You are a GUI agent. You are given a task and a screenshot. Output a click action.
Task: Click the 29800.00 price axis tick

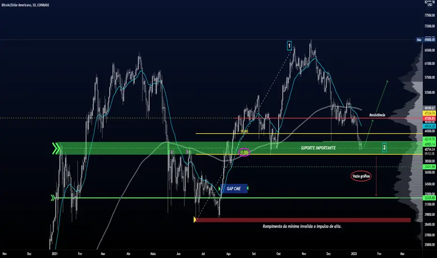pos(429,214)
